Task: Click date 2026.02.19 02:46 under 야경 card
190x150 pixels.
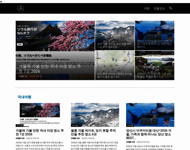Action: pyautogui.click(x=32, y=138)
